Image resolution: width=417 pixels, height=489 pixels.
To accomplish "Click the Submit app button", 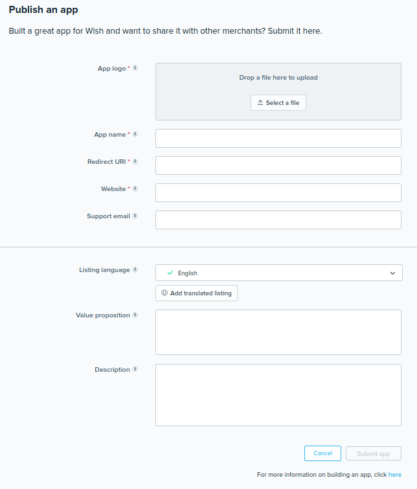I will pos(374,453).
